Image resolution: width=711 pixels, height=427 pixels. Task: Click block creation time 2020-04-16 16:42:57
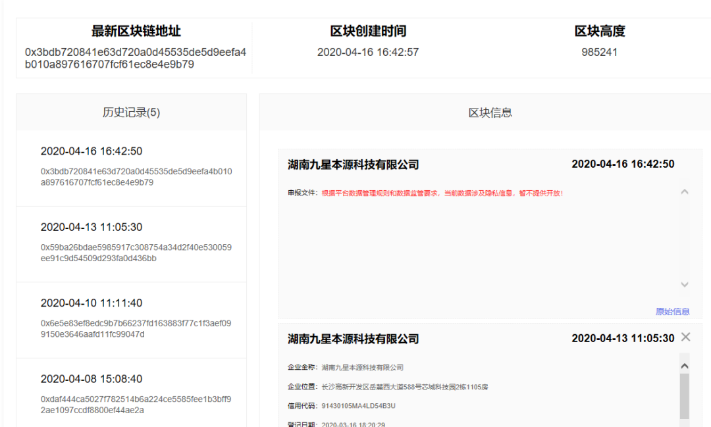368,52
